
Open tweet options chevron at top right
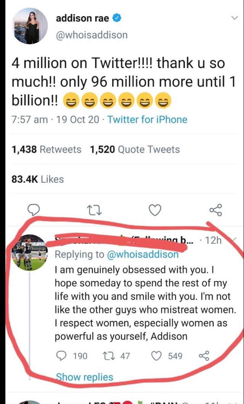[234, 18]
